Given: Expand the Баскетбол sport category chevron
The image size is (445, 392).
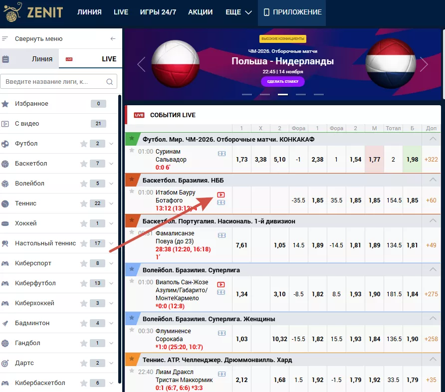Looking at the screenshot, I should click(111, 164).
